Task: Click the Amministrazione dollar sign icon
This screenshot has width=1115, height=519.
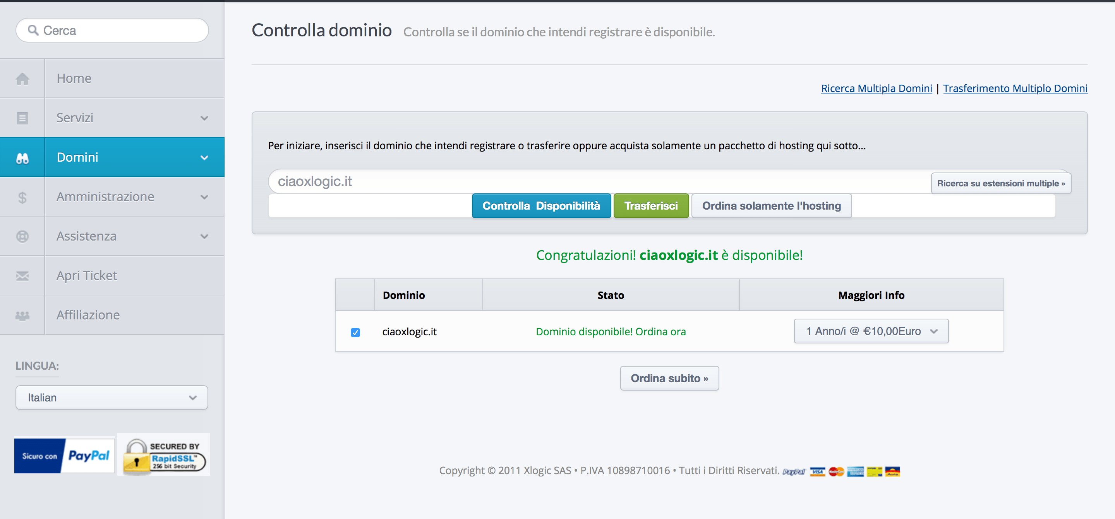Action: 22,197
